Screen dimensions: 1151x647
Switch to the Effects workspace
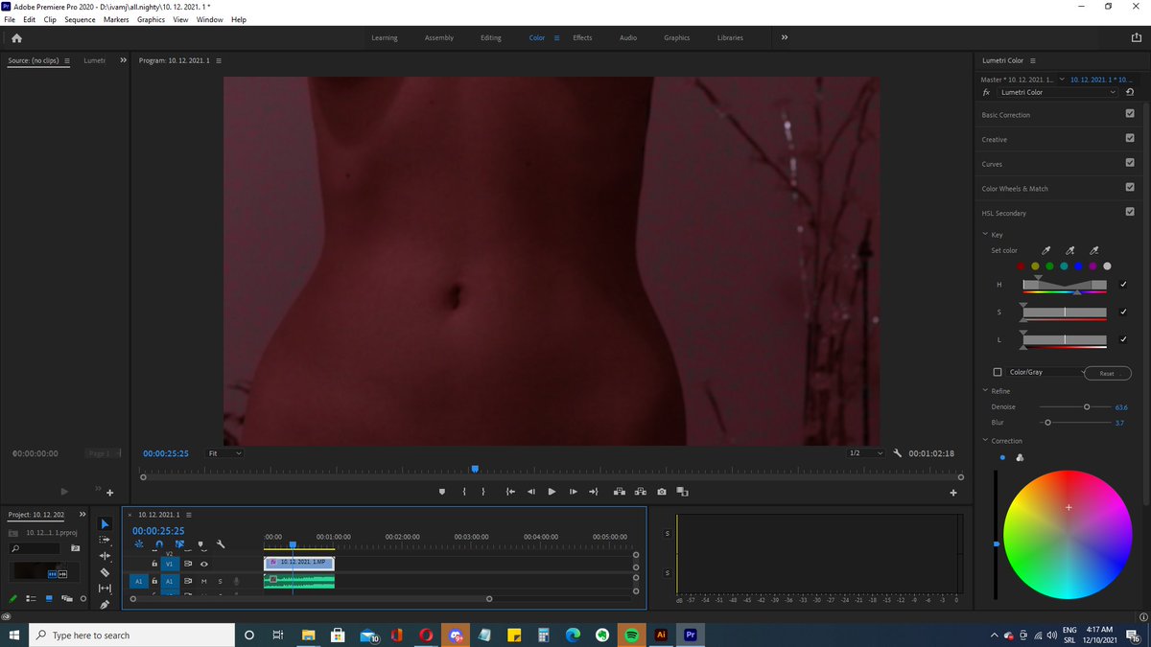coord(582,37)
